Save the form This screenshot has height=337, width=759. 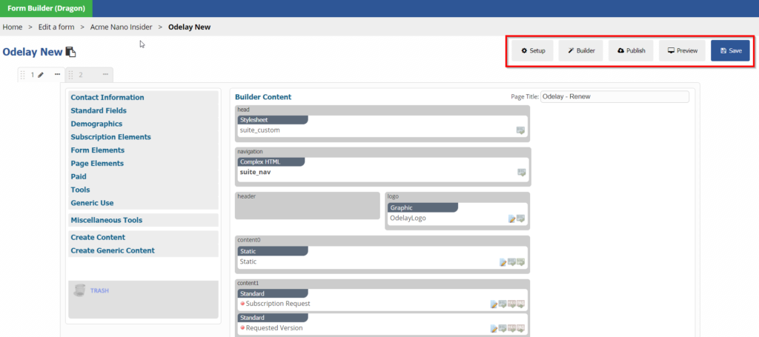730,51
